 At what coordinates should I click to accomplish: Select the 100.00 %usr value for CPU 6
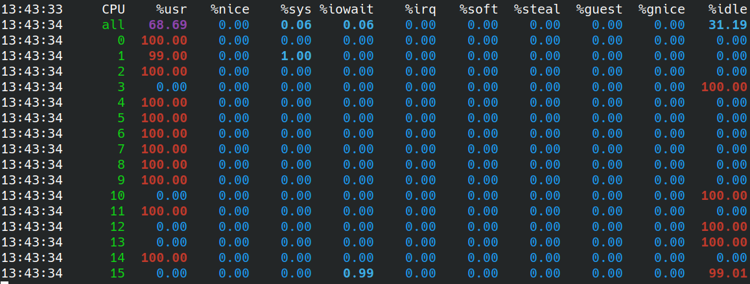(164, 134)
